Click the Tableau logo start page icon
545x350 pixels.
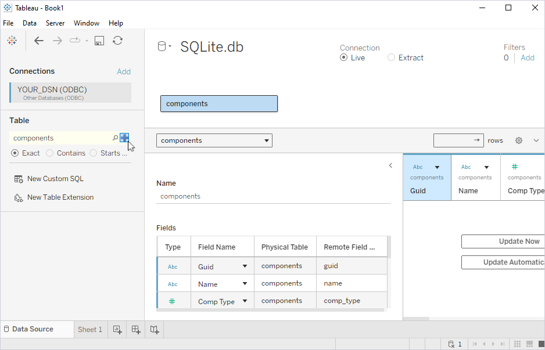12,41
